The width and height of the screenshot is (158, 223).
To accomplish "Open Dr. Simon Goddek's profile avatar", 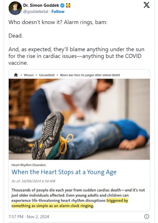I will click(x=15, y=9).
